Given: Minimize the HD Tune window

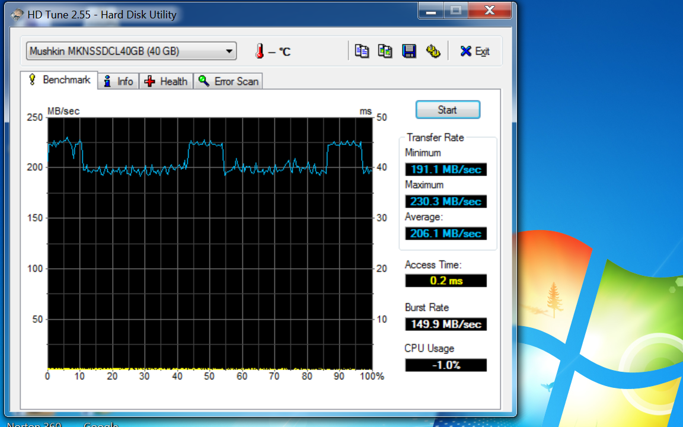Looking at the screenshot, I should tap(431, 11).
